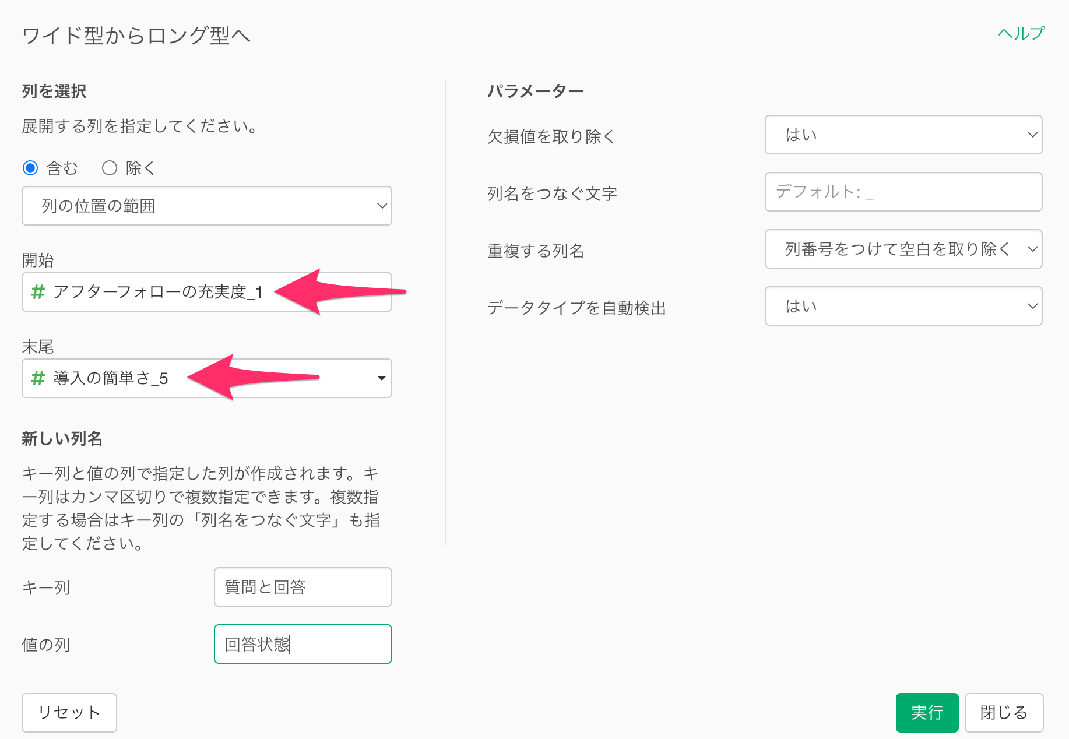Select the 除く radio button
The height and width of the screenshot is (739, 1069).
(x=110, y=168)
